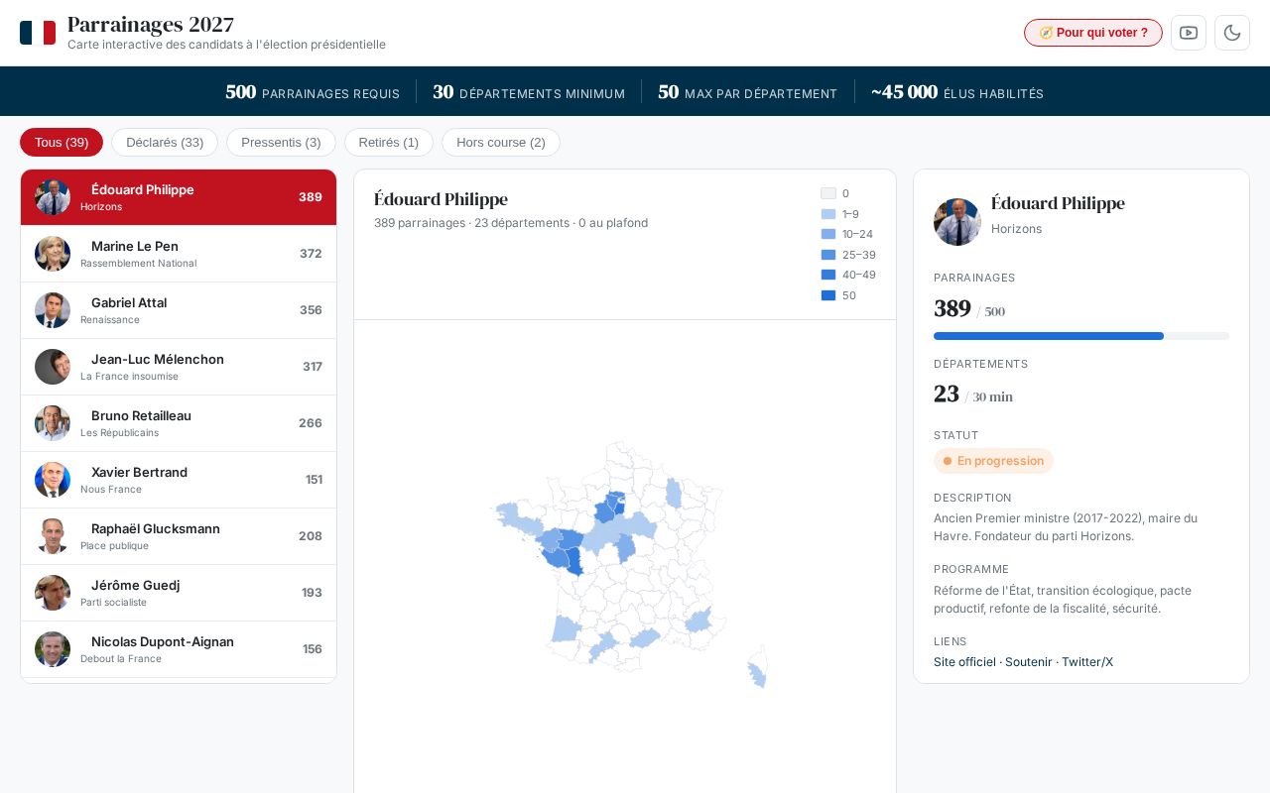This screenshot has height=793, width=1270.
Task: Filter by Déclarés (33)
Action: click(x=165, y=143)
